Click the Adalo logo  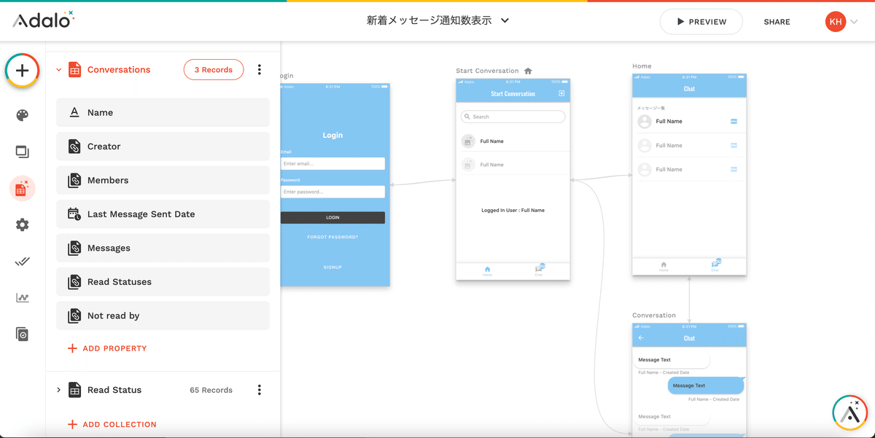pyautogui.click(x=43, y=20)
